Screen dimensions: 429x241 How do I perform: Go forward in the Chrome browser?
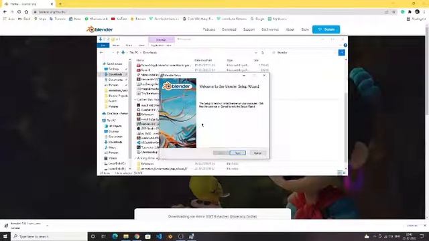12,12
